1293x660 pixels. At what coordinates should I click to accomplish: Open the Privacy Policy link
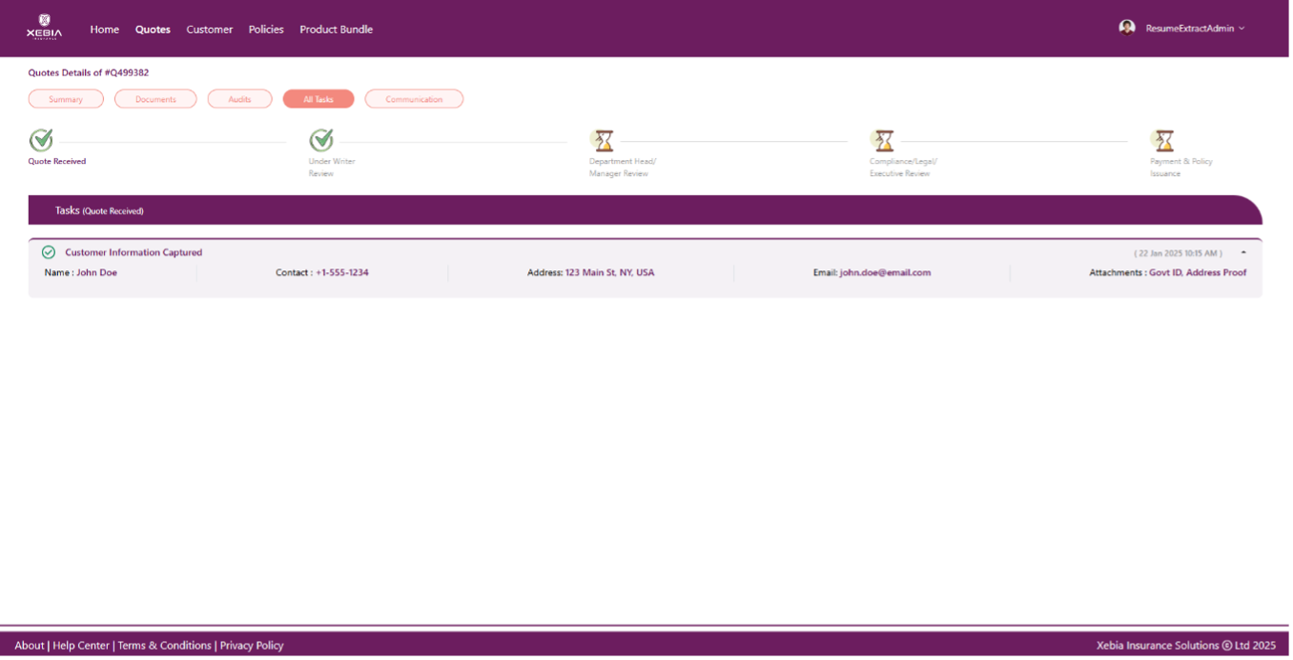[251, 645]
